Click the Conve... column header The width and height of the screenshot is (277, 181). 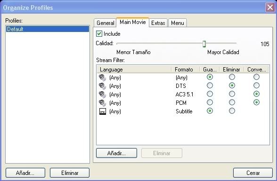click(256, 70)
